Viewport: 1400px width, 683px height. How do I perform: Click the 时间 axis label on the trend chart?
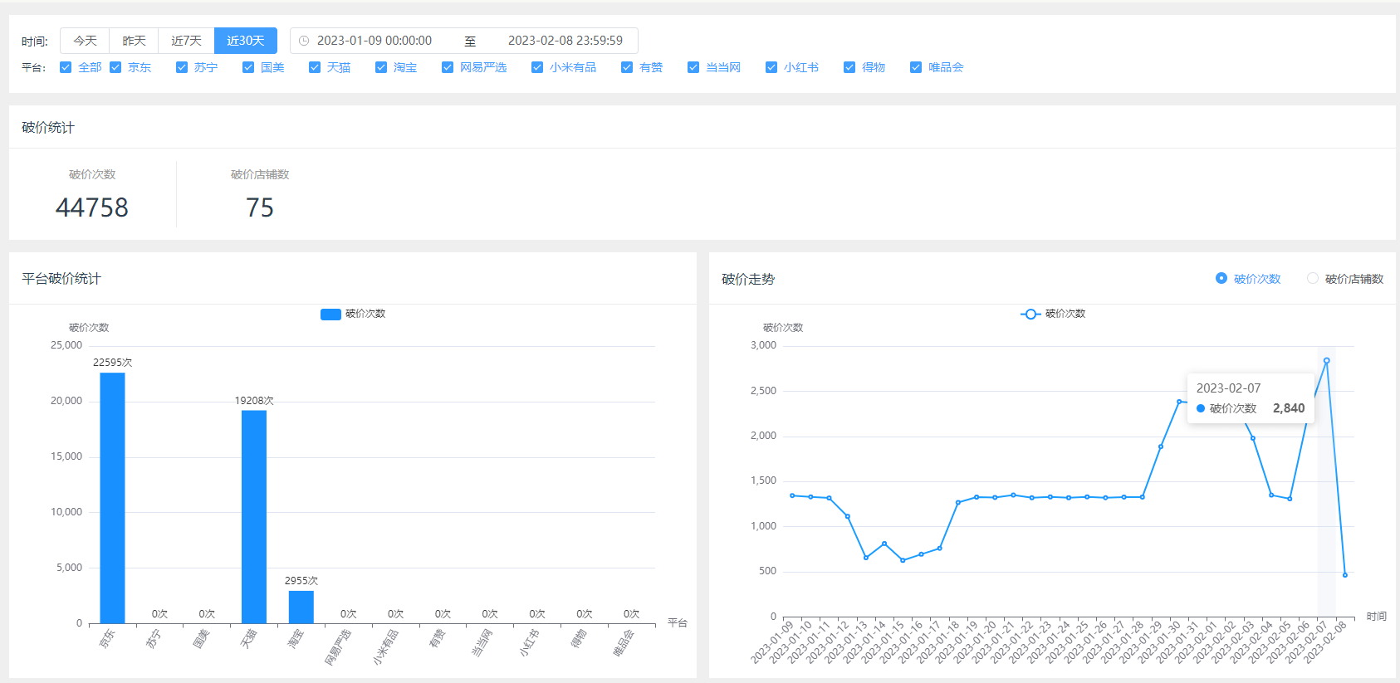[x=1377, y=617]
